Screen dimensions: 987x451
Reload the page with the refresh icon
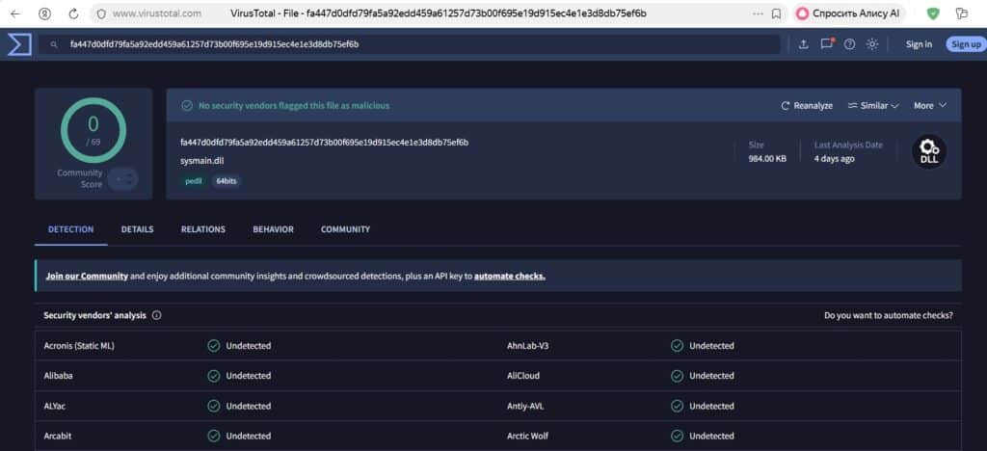point(73,13)
